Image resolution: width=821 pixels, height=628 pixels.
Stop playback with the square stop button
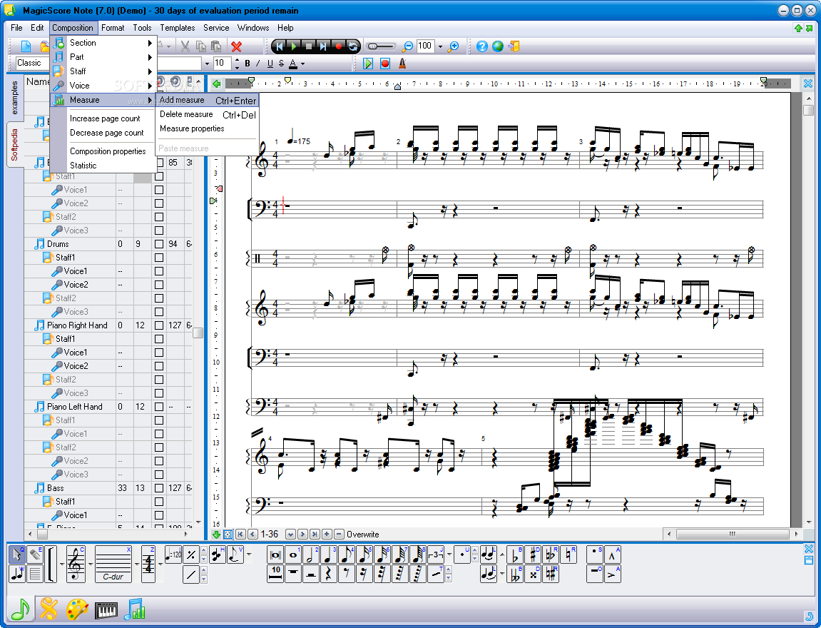[x=308, y=46]
